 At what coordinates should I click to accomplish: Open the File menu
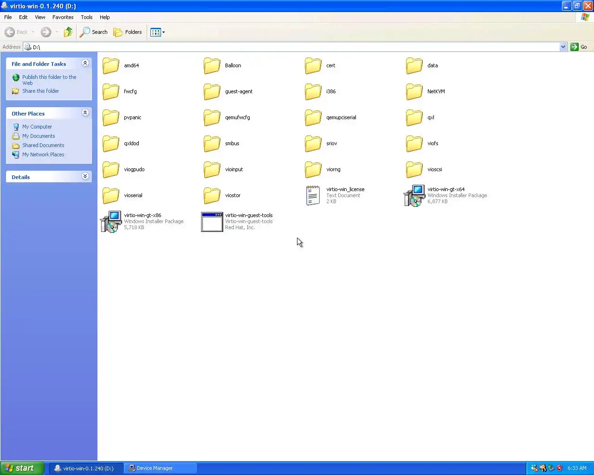[8, 17]
